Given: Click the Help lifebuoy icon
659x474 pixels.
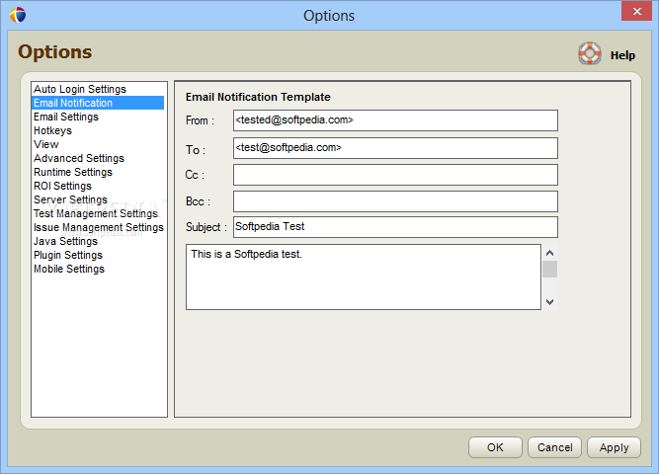Looking at the screenshot, I should [589, 53].
